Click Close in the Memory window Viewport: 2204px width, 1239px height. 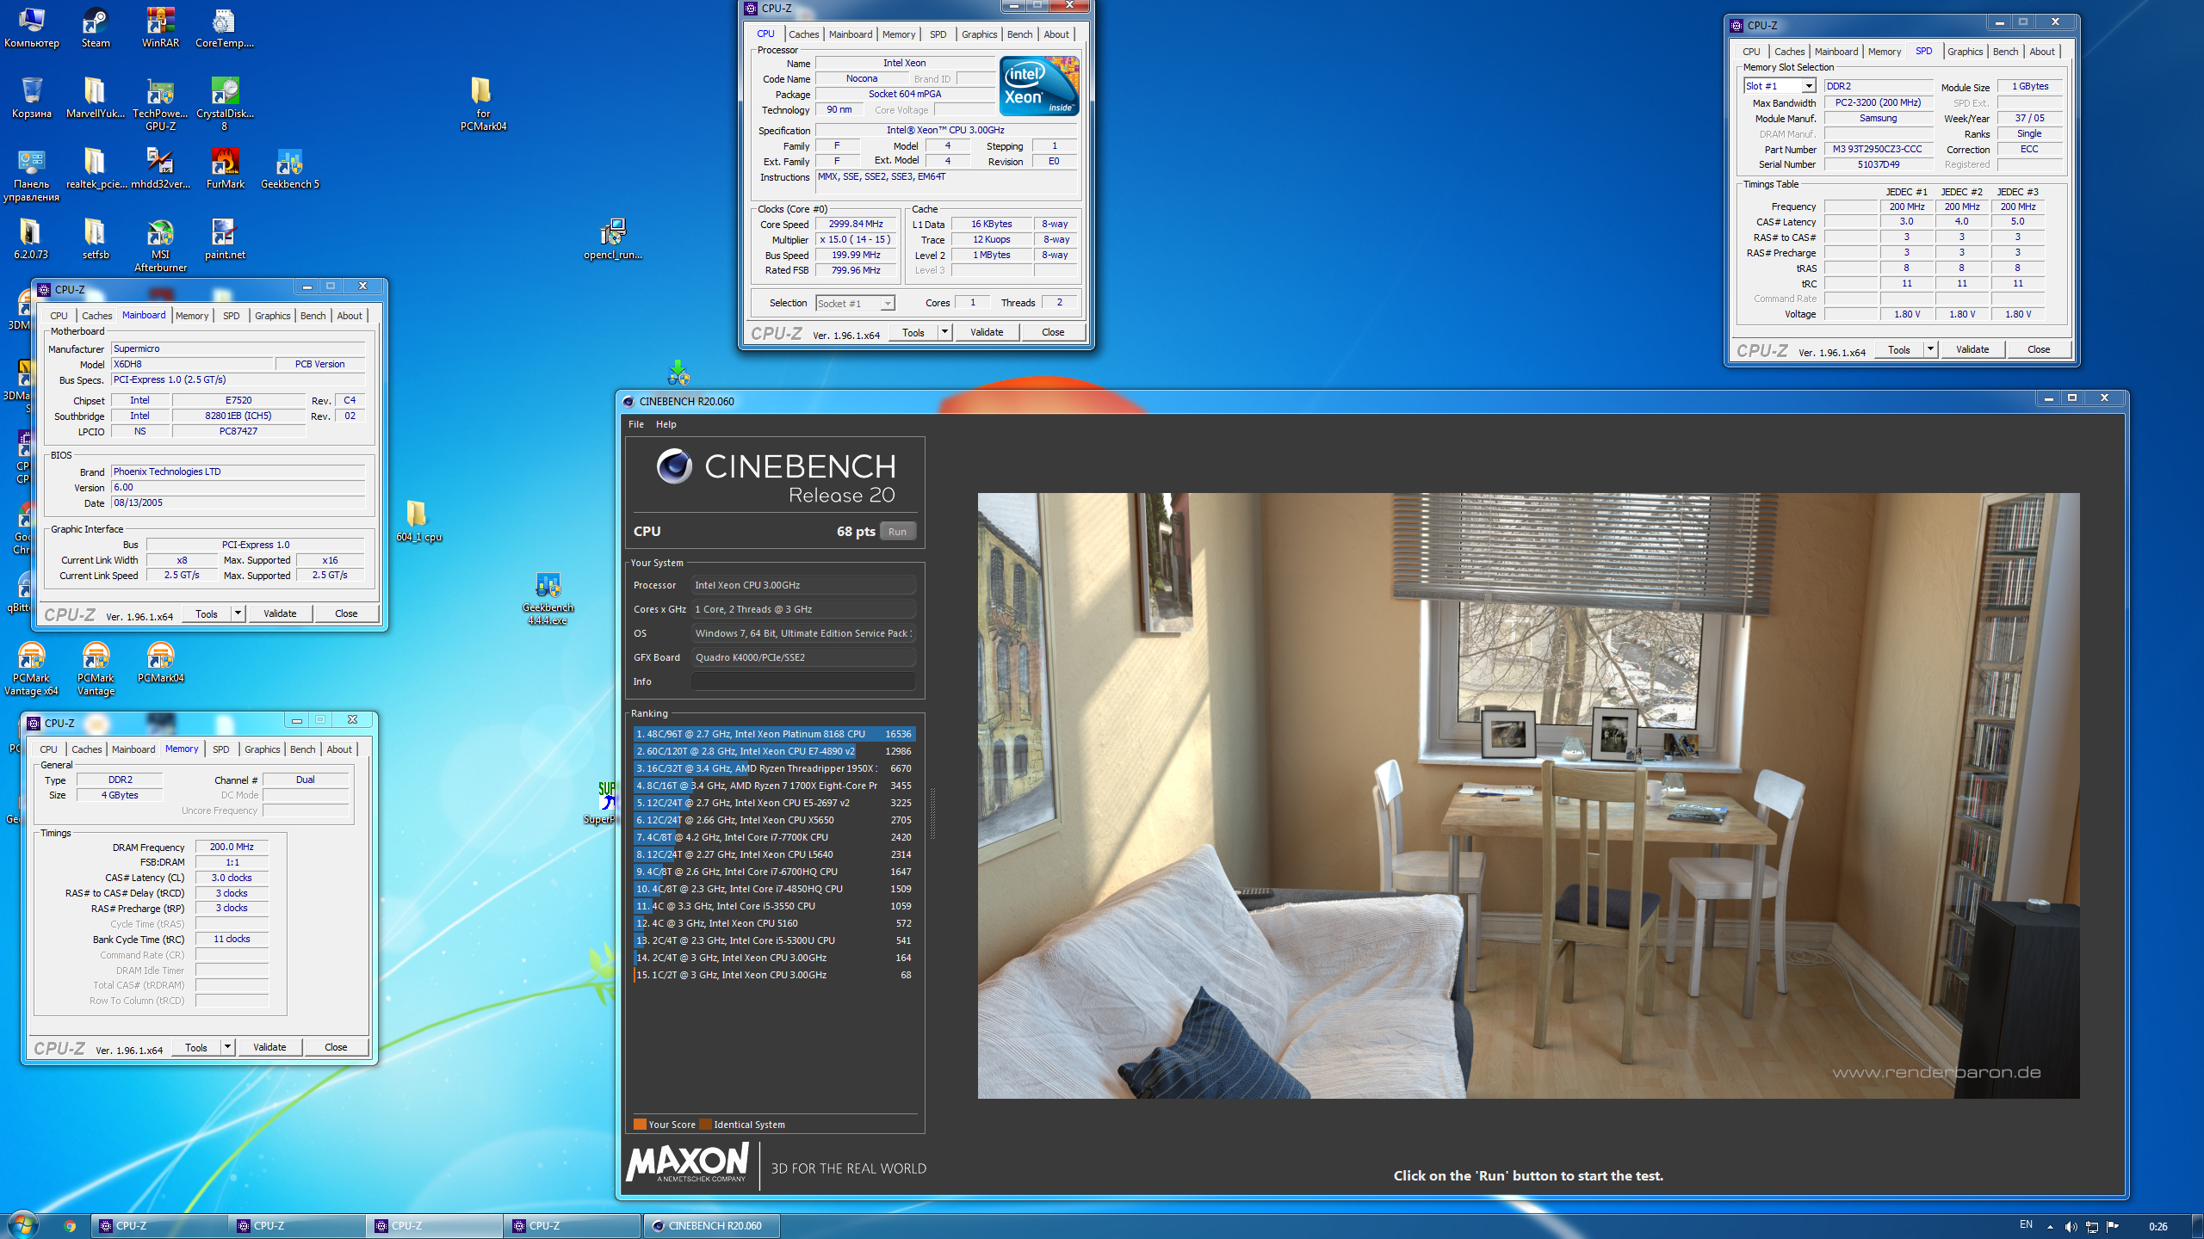[336, 1047]
